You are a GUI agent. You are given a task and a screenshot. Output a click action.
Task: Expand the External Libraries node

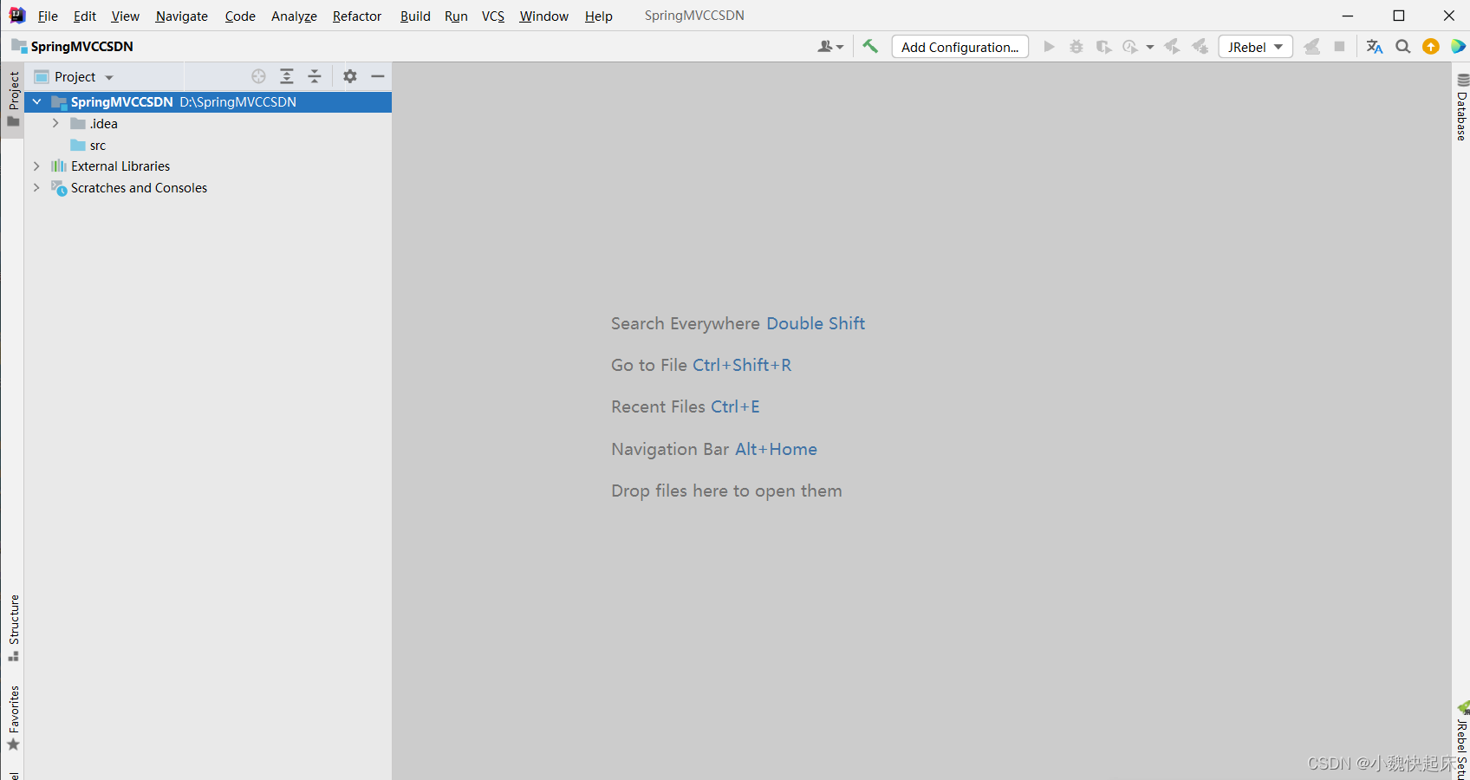(36, 166)
